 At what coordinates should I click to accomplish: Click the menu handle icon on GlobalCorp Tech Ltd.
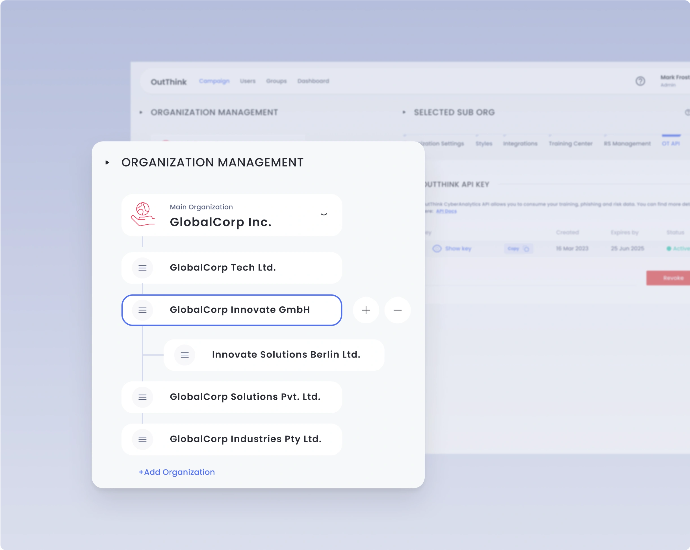click(142, 268)
